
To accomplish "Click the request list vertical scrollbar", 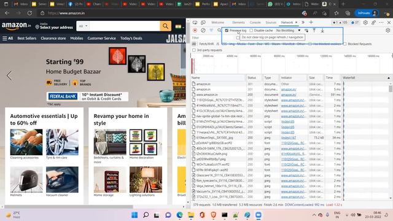I will pos(391,88).
